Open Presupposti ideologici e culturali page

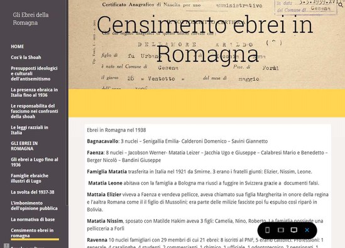pyautogui.click(x=34, y=73)
